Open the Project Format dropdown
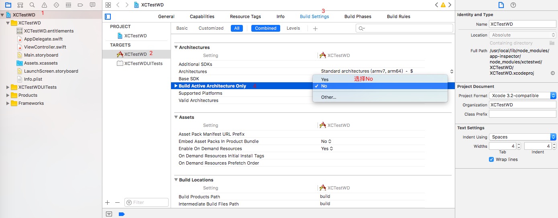 (523, 96)
